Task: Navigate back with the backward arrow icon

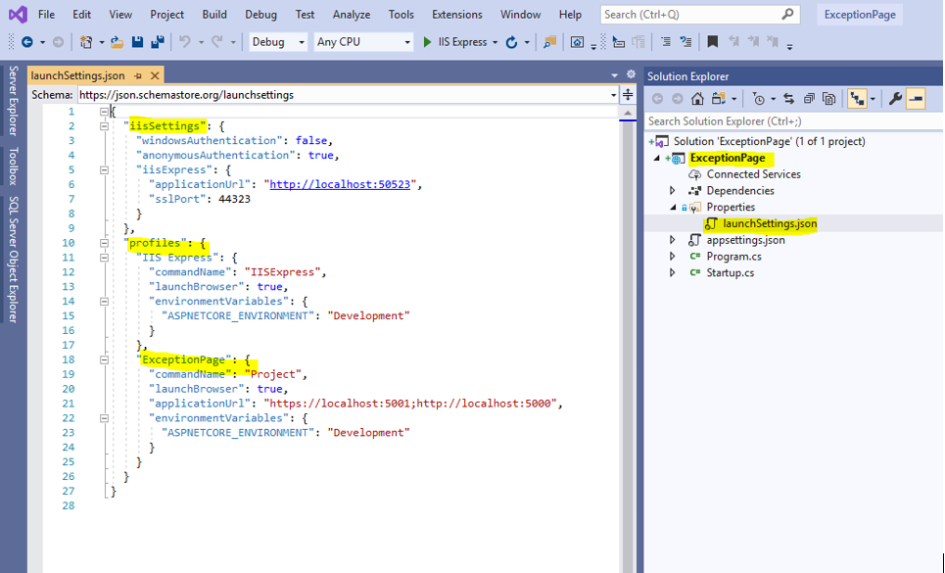Action: pyautogui.click(x=27, y=42)
